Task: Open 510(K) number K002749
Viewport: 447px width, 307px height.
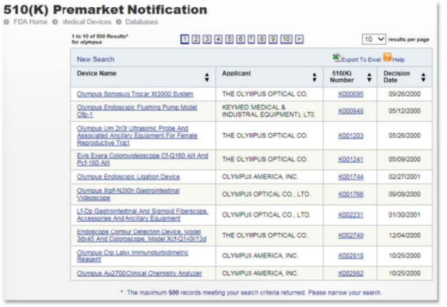Action: (351, 235)
